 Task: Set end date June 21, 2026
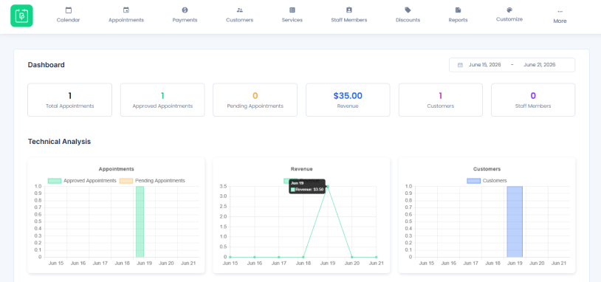tap(539, 65)
